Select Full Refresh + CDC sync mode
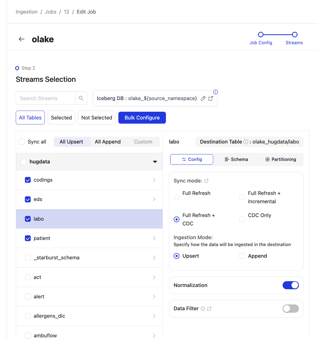Viewport: 318px width, 339px height. point(176,219)
